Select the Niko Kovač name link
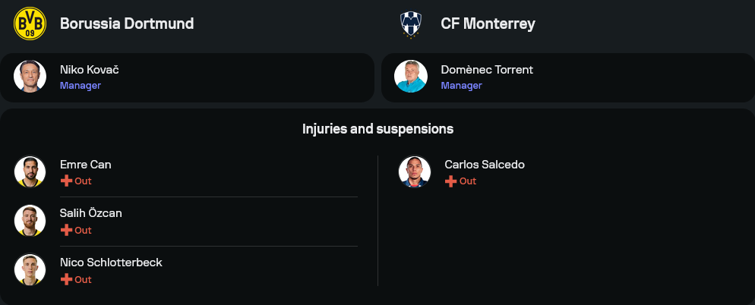Image resolution: width=755 pixels, height=305 pixels. coord(90,70)
